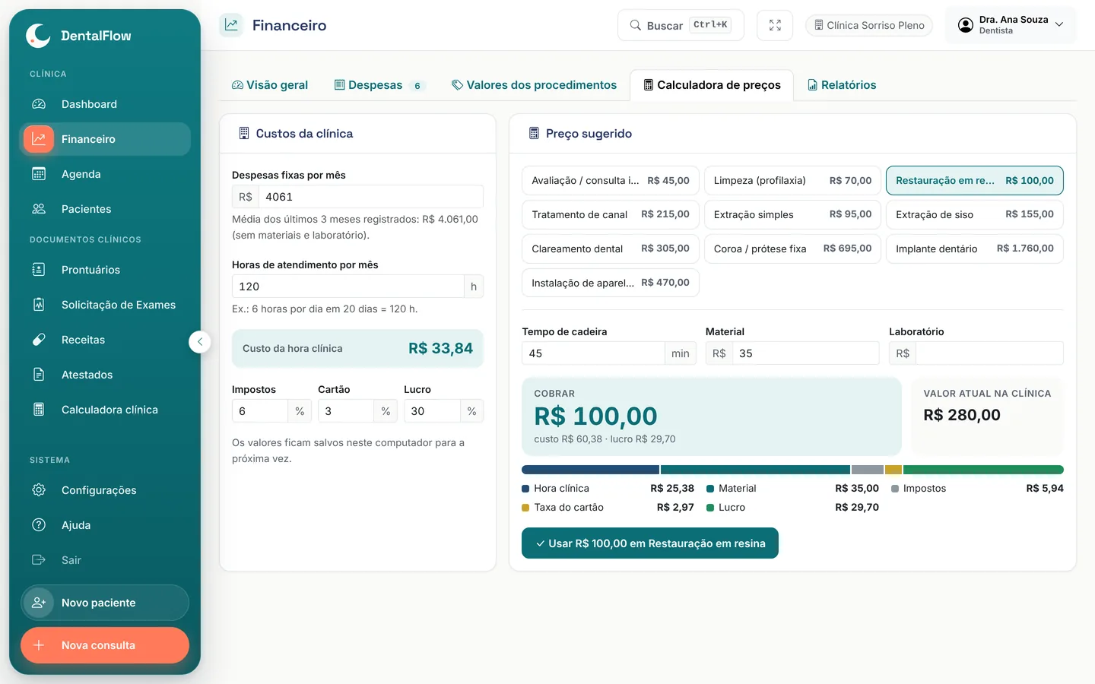Click the Despesas fixas por mês field
This screenshot has height=684, width=1095.
[371, 197]
